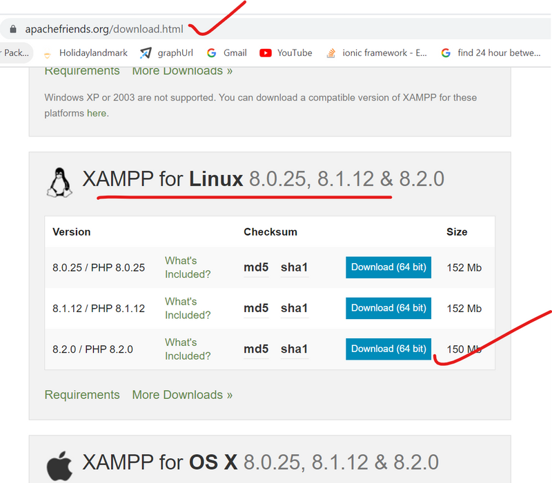Viewport: 552px width, 483px height.
Task: Download XAMPP 8.2.0 for Linux 64 bit
Action: 388,349
